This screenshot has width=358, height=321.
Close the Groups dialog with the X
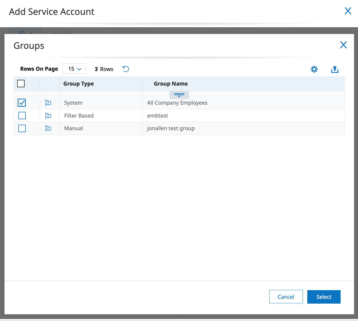click(343, 45)
